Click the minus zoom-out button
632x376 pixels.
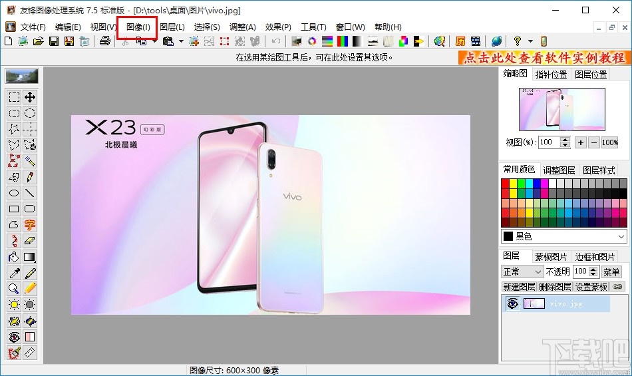pyautogui.click(x=593, y=142)
